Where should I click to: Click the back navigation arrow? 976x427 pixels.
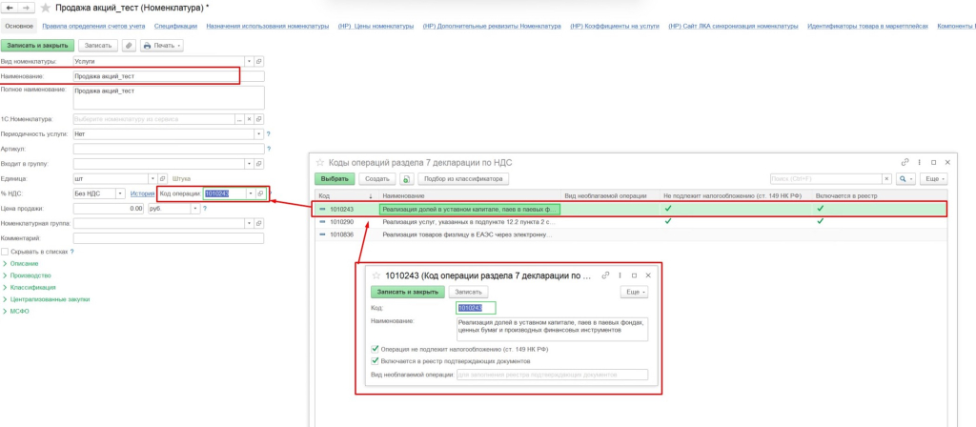(10, 8)
